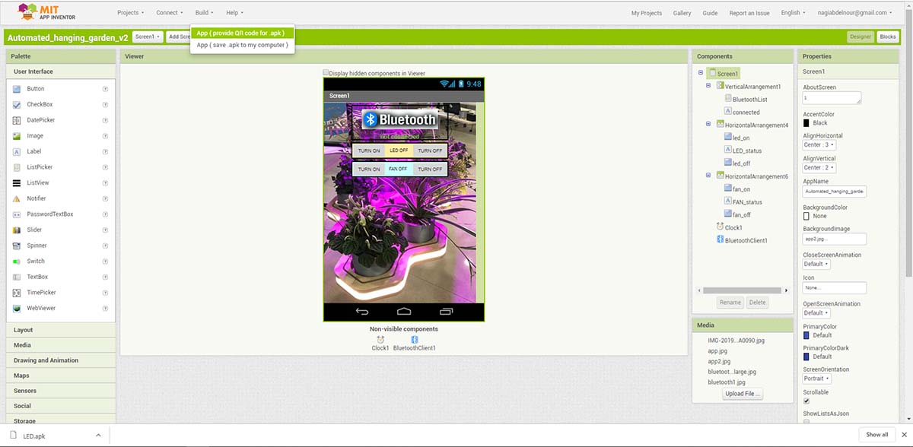Open the Screen1 selector dropdown
913x447 pixels.
click(148, 36)
